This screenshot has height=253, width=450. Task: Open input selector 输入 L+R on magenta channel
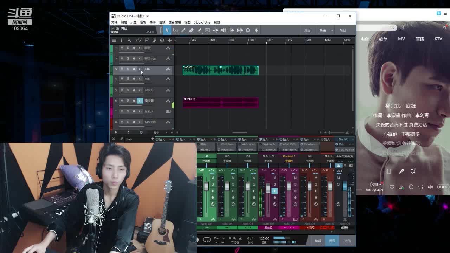tap(268, 156)
